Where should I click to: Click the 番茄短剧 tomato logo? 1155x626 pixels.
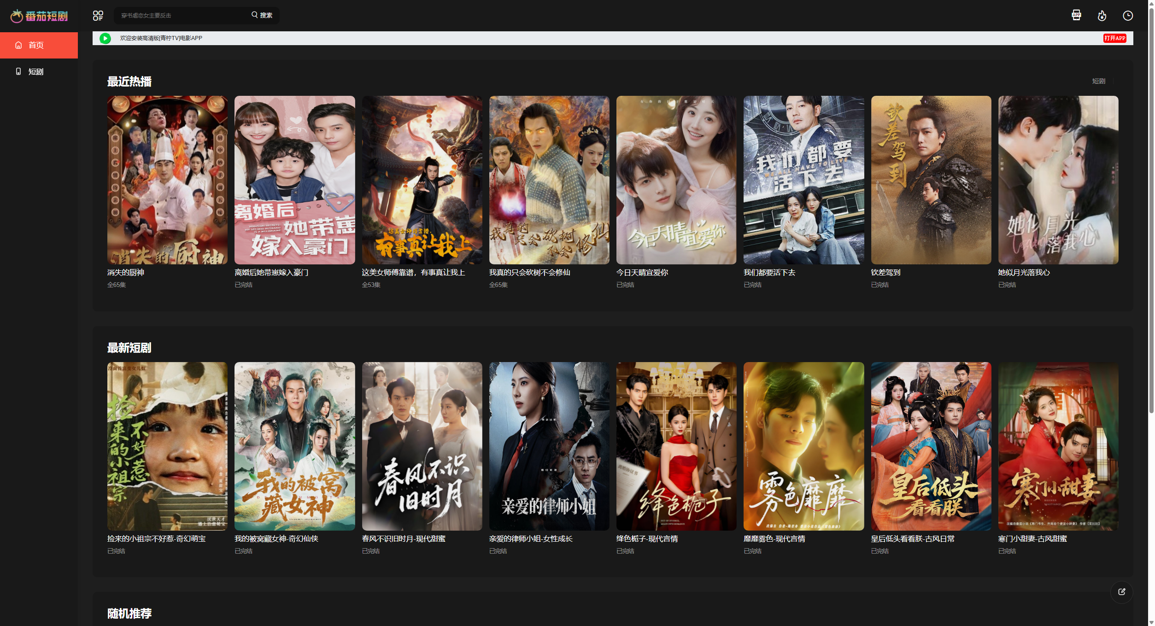click(x=39, y=16)
